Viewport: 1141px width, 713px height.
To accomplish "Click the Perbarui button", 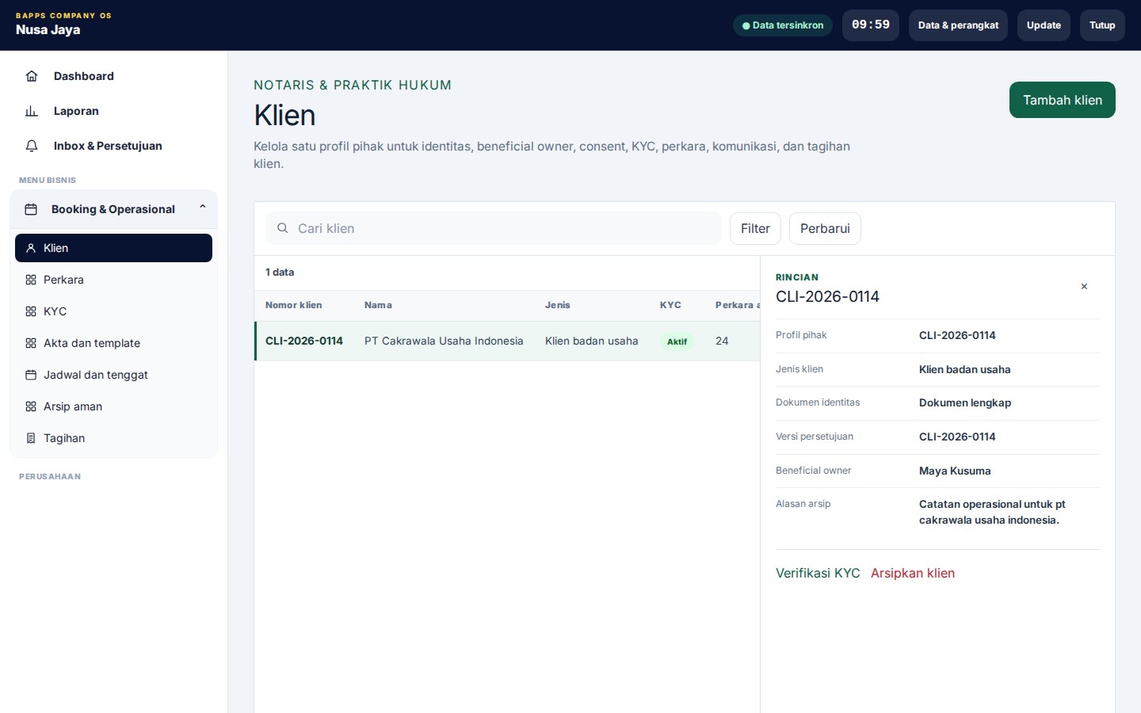I will pos(825,228).
